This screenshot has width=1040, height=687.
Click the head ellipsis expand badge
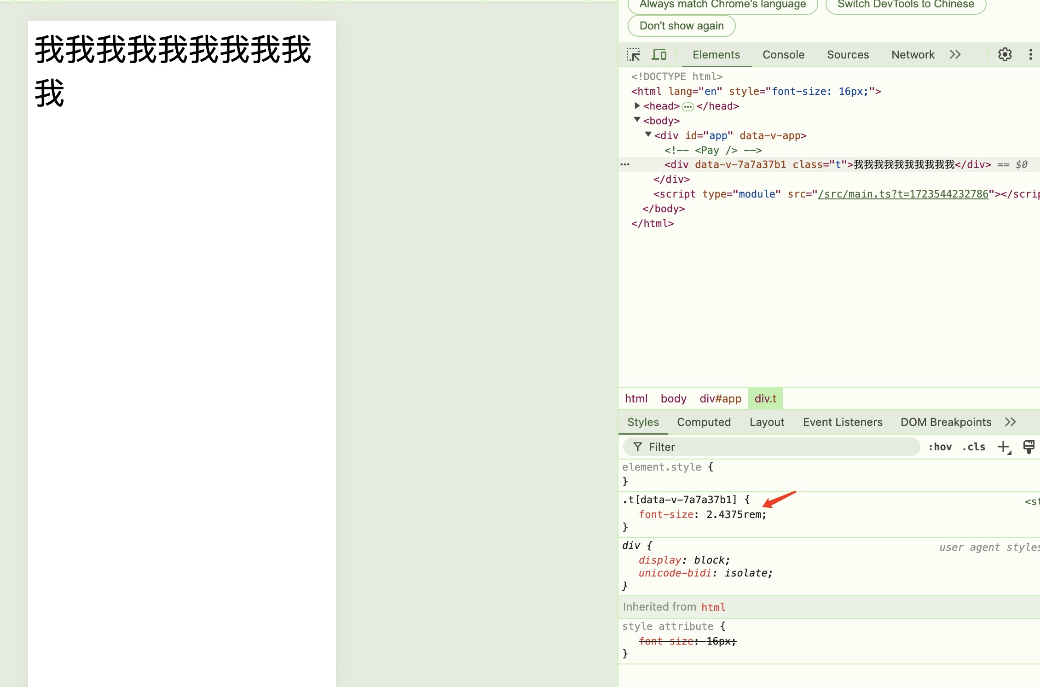tap(688, 107)
